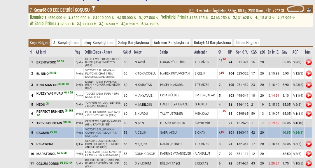This screenshot has height=168, width=315.
Task: Open owner KADRİYE VATANSEVER page
Action: tap(176, 153)
